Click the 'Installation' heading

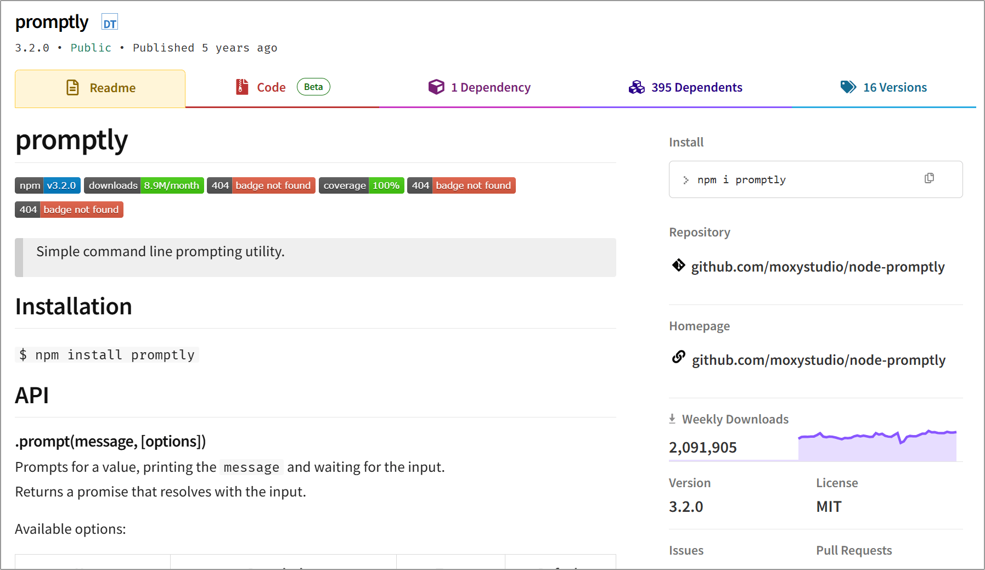tap(74, 306)
